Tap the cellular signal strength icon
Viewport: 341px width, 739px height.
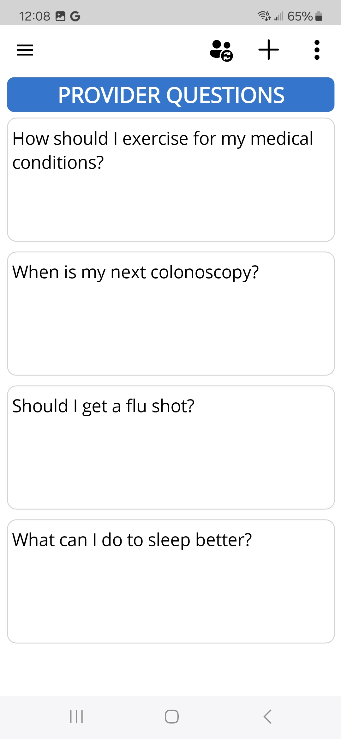pos(278,16)
